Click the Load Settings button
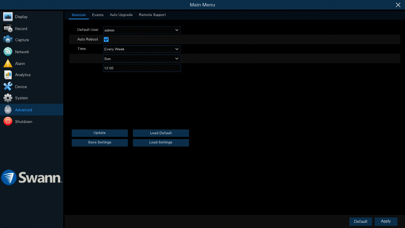This screenshot has width=405, height=228. [161, 143]
